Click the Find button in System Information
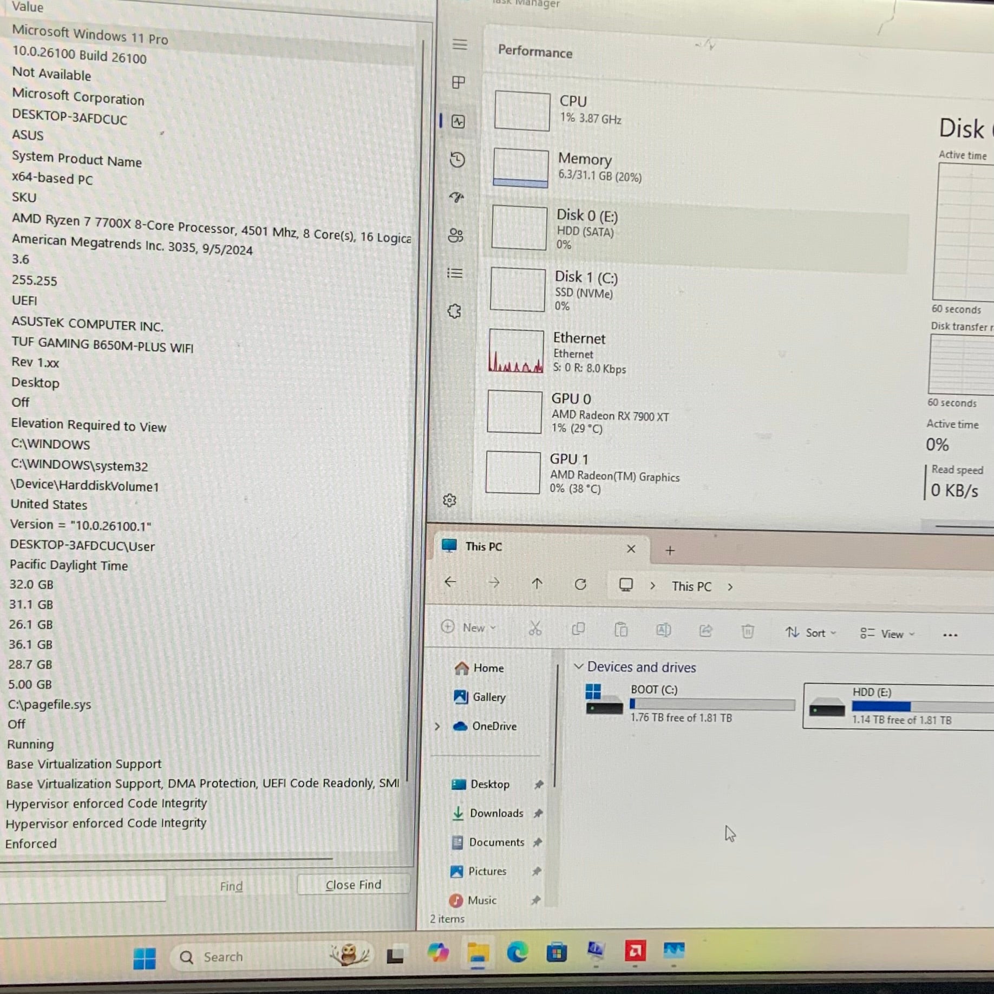Image resolution: width=994 pixels, height=994 pixels. (x=231, y=886)
